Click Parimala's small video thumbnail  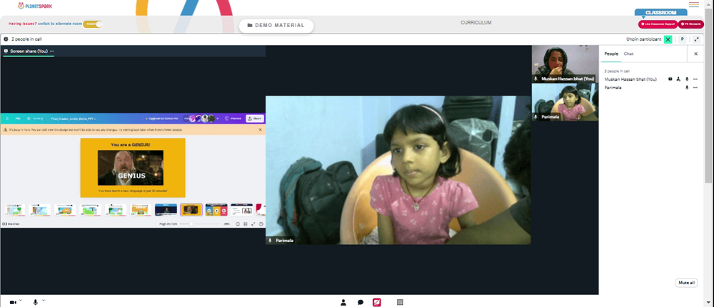565,102
